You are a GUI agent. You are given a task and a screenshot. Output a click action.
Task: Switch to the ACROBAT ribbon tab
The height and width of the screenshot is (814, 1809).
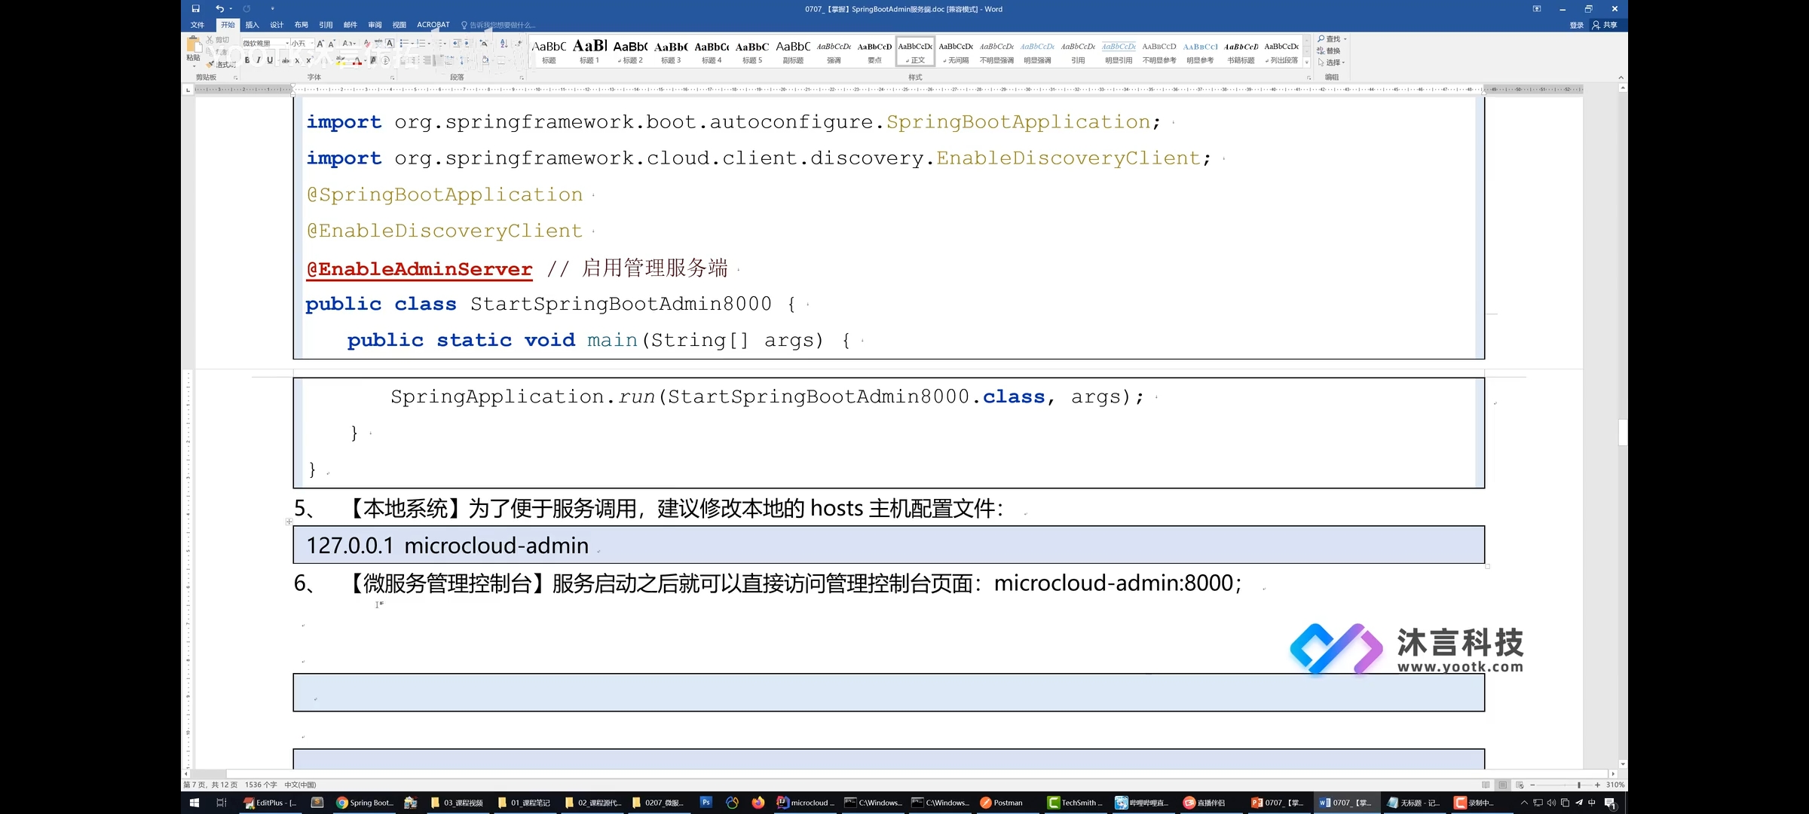tap(433, 25)
